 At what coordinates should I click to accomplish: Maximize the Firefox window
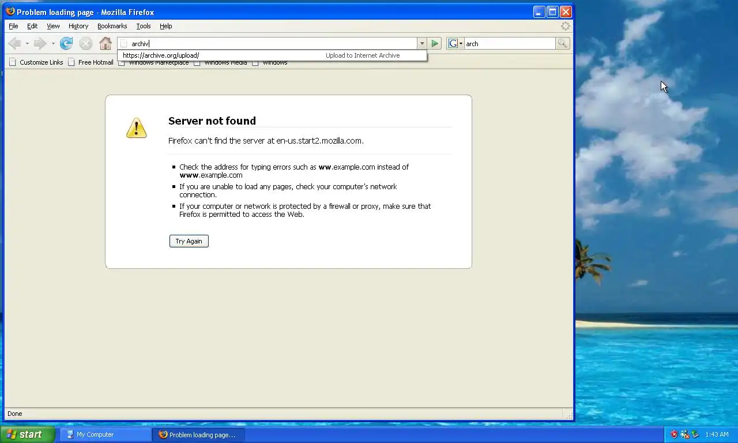click(552, 12)
